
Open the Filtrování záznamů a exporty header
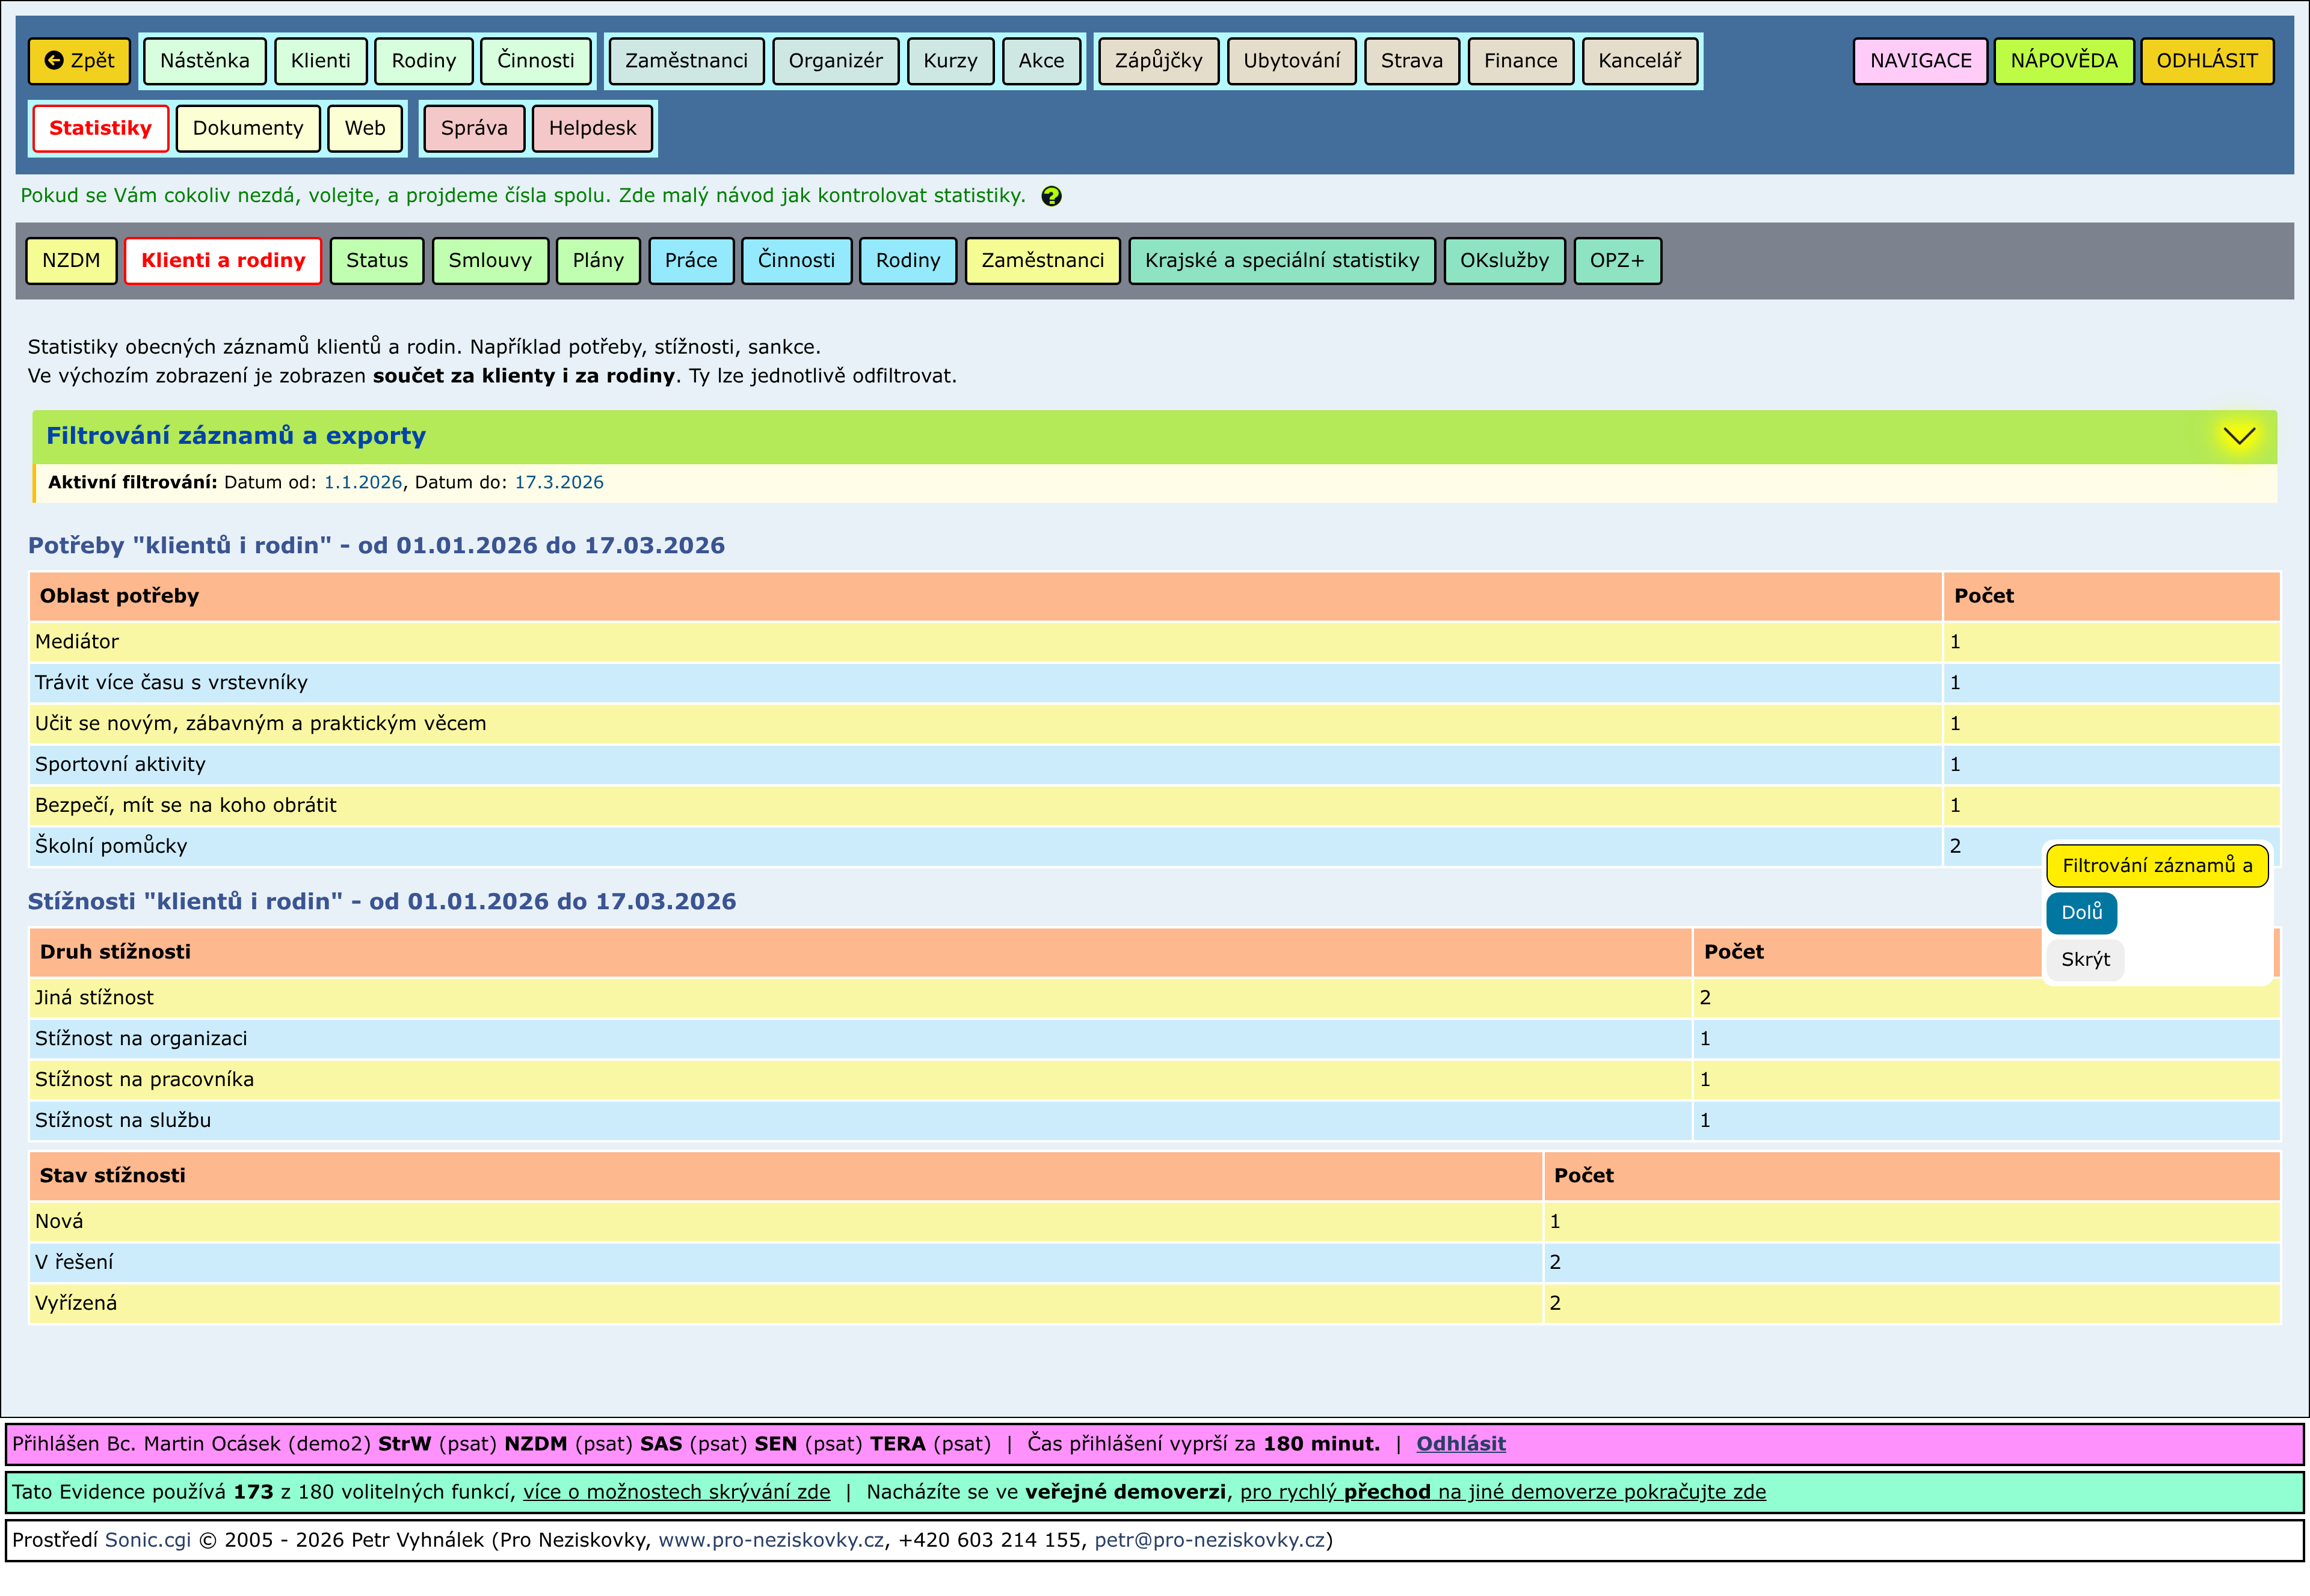point(236,436)
